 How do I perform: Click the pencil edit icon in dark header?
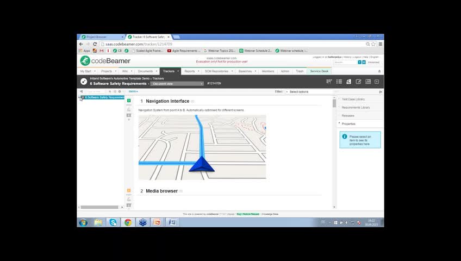358,82
